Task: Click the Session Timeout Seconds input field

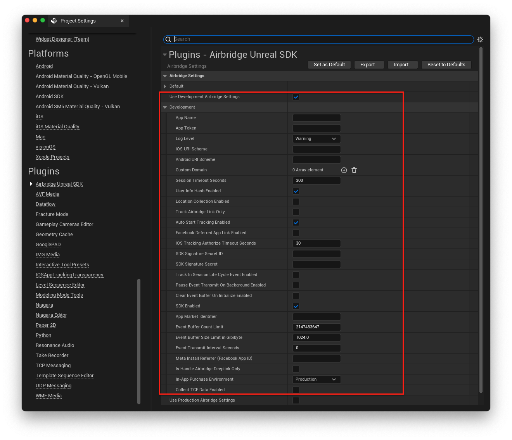Action: coord(316,180)
